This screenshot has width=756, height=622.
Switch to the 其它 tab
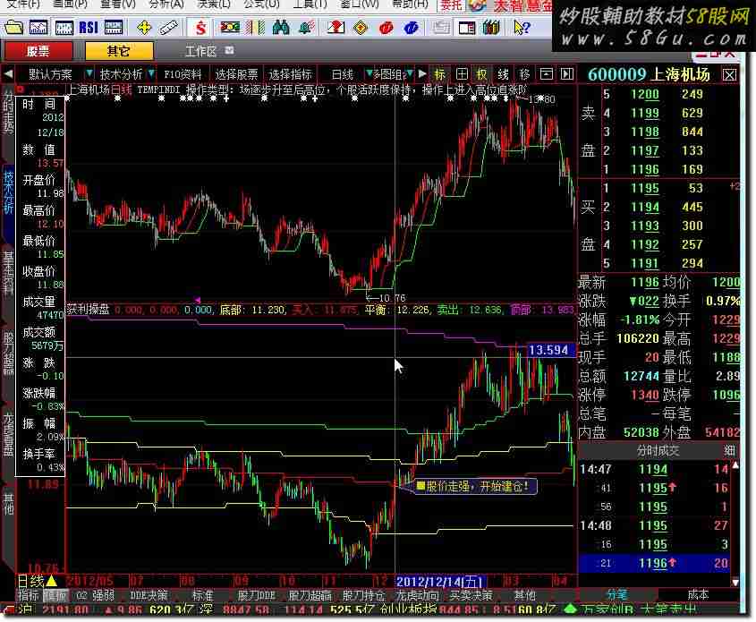coord(119,51)
